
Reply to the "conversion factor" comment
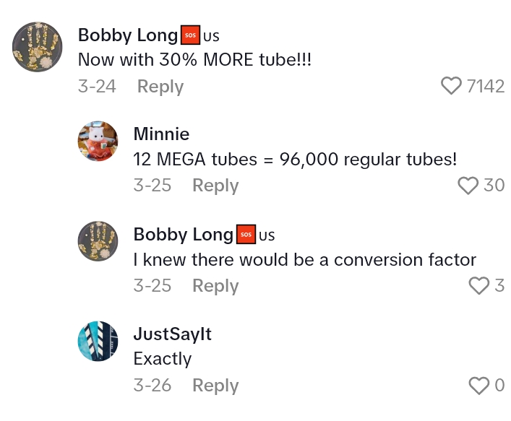coord(215,286)
